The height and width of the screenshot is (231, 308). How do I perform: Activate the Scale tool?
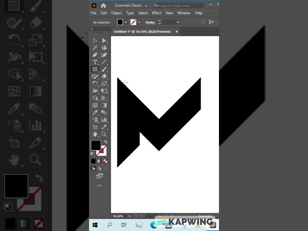[104, 84]
